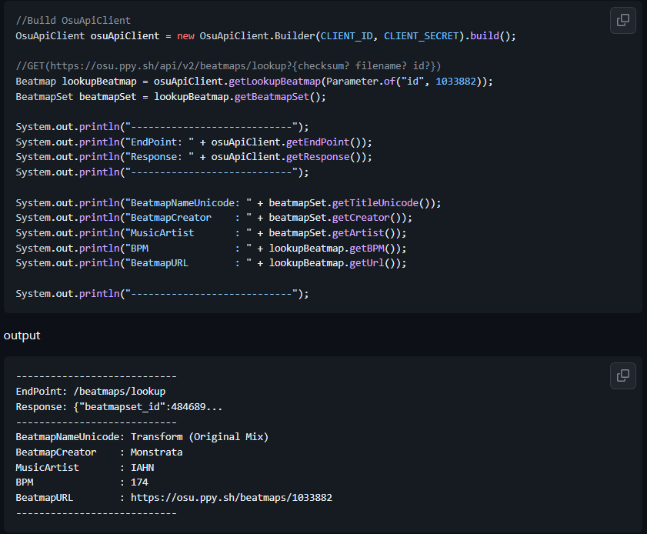
Task: Click the number 1033882 in the code
Action: pyautogui.click(x=460, y=81)
